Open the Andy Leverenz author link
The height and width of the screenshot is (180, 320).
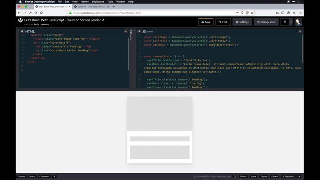(41, 24)
